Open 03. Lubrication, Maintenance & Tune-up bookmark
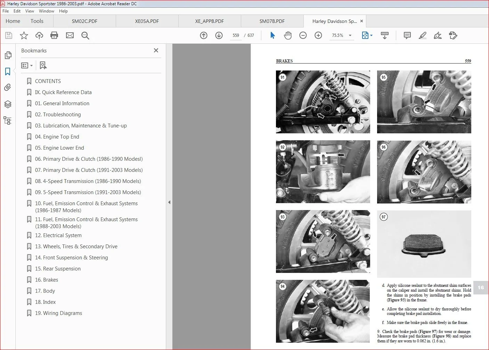 pos(81,126)
